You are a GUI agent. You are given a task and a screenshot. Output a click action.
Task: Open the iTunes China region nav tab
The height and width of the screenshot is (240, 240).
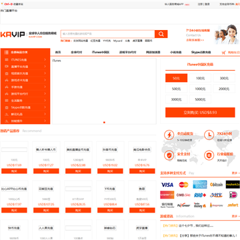101,53
